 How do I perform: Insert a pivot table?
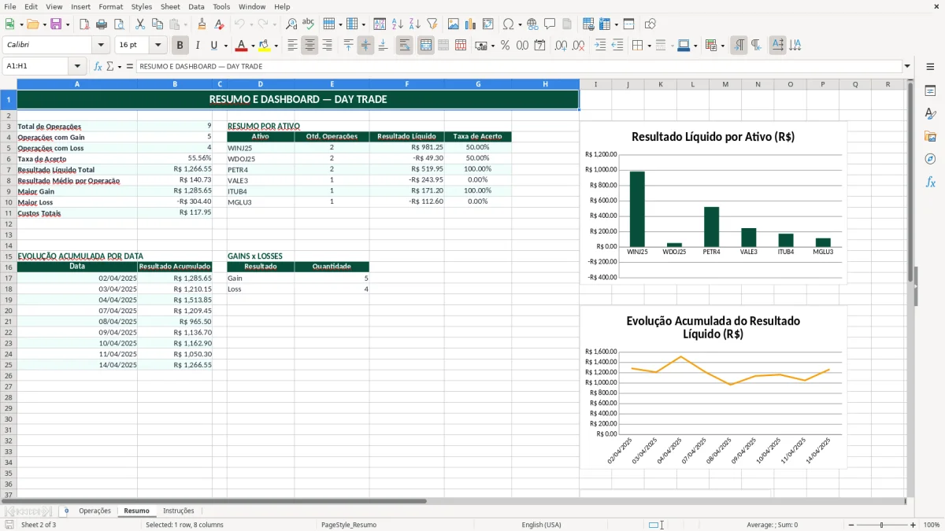click(x=488, y=24)
